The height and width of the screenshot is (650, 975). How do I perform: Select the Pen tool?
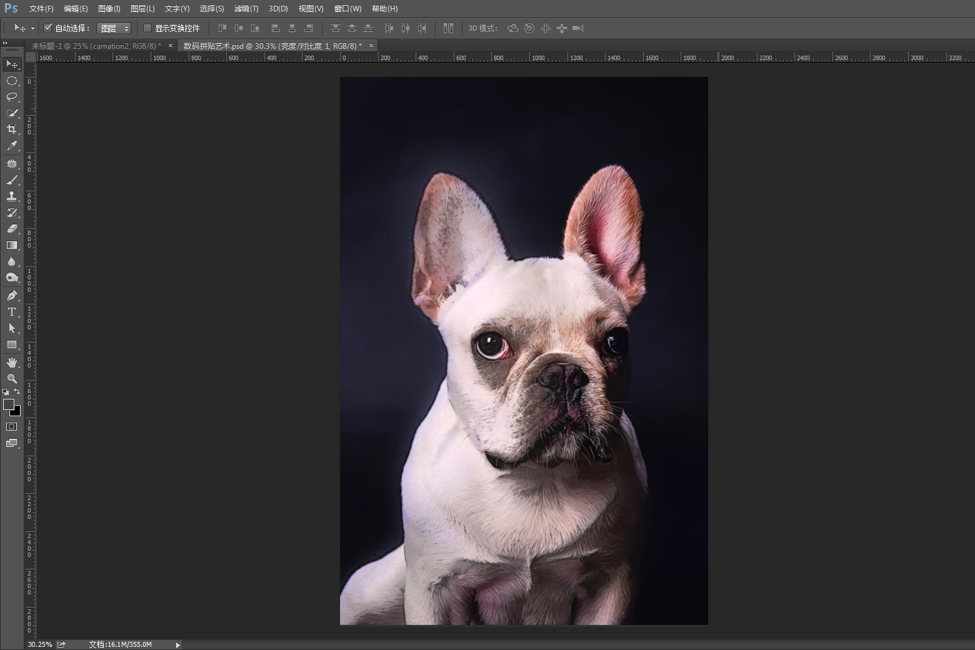[11, 296]
